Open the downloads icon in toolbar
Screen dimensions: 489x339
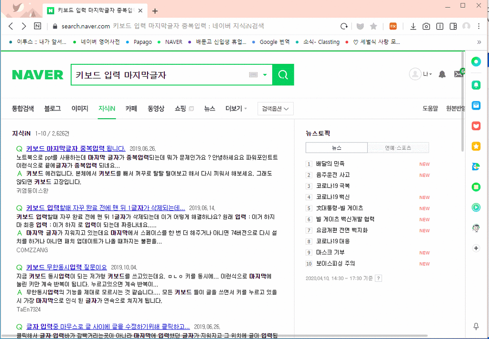click(x=413, y=26)
